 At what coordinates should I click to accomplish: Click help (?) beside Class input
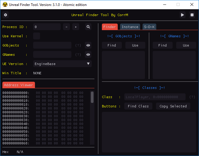click(192, 97)
